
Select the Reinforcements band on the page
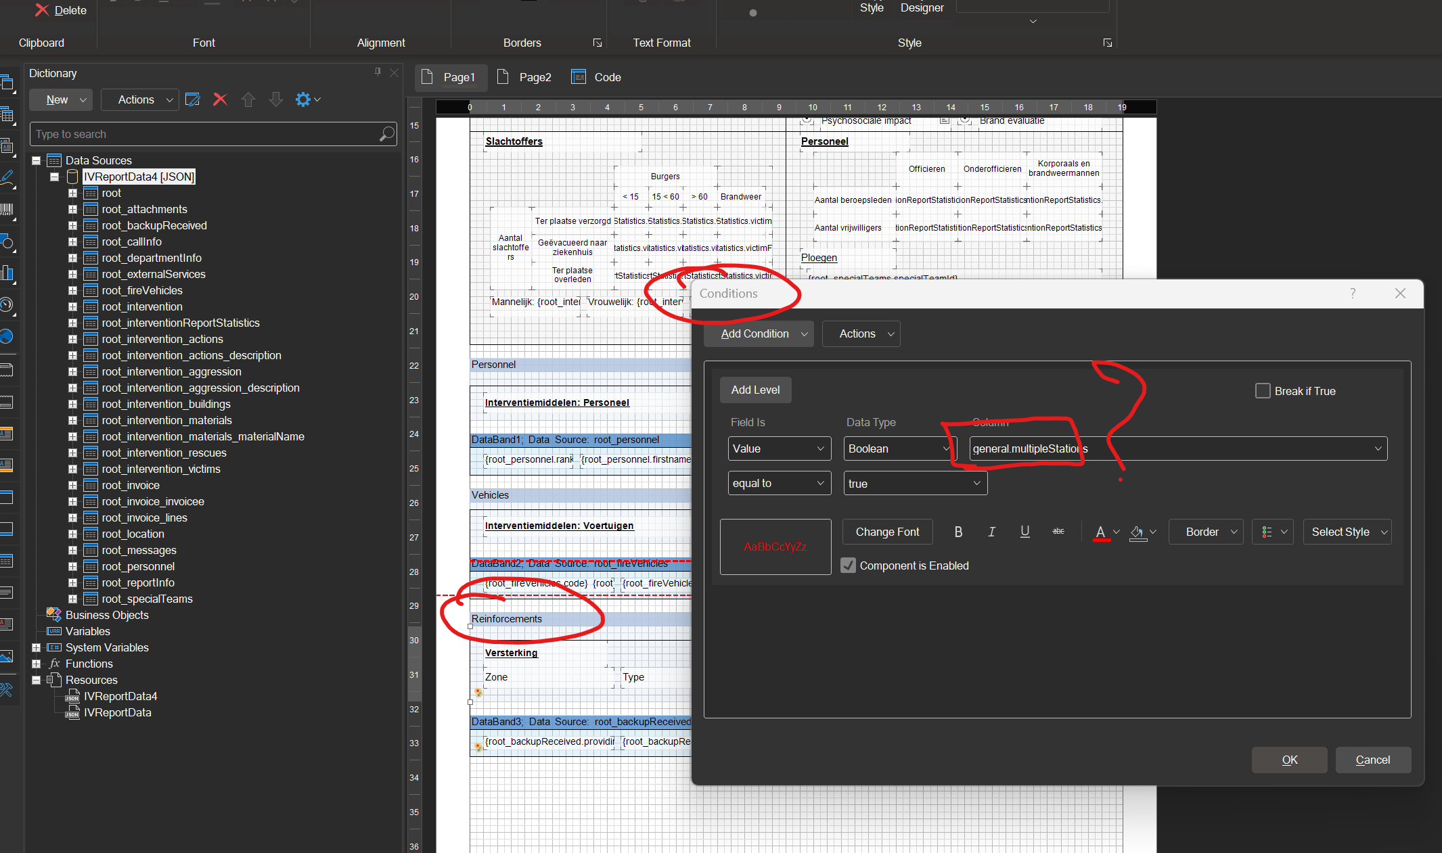(580, 619)
